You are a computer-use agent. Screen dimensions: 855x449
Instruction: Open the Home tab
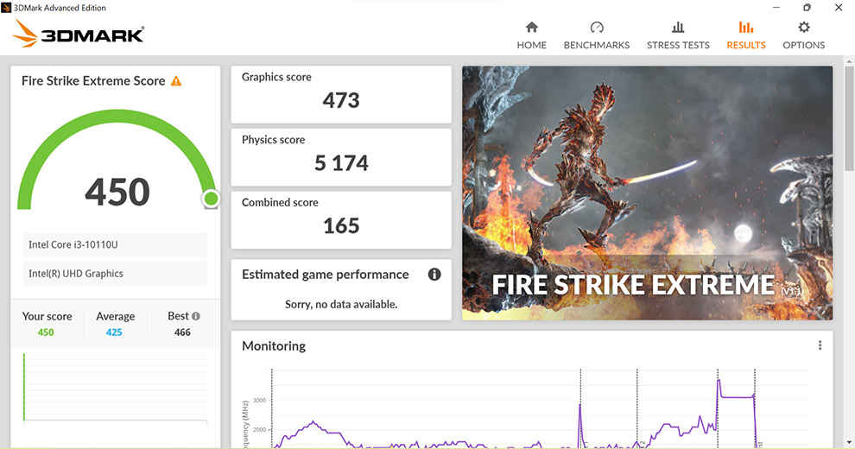(x=531, y=36)
